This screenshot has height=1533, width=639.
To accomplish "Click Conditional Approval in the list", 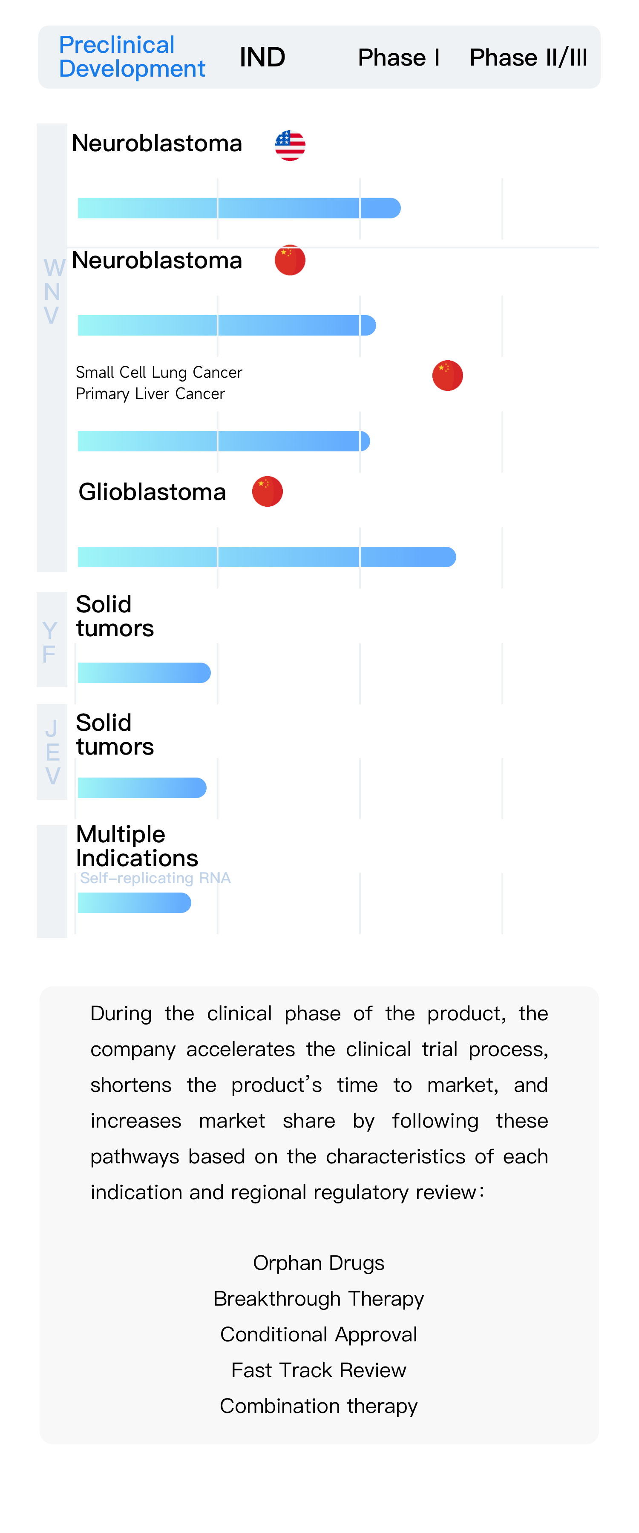I will point(319,1334).
